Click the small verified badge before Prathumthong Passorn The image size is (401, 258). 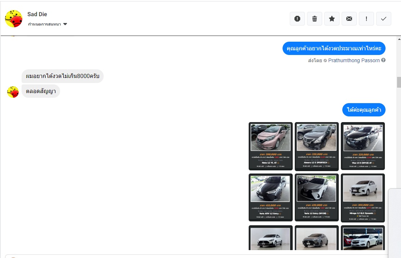(x=325, y=60)
